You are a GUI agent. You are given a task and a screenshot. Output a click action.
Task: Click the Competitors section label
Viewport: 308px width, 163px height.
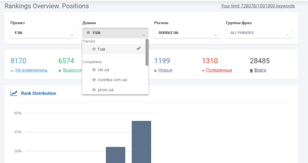[x=92, y=62]
